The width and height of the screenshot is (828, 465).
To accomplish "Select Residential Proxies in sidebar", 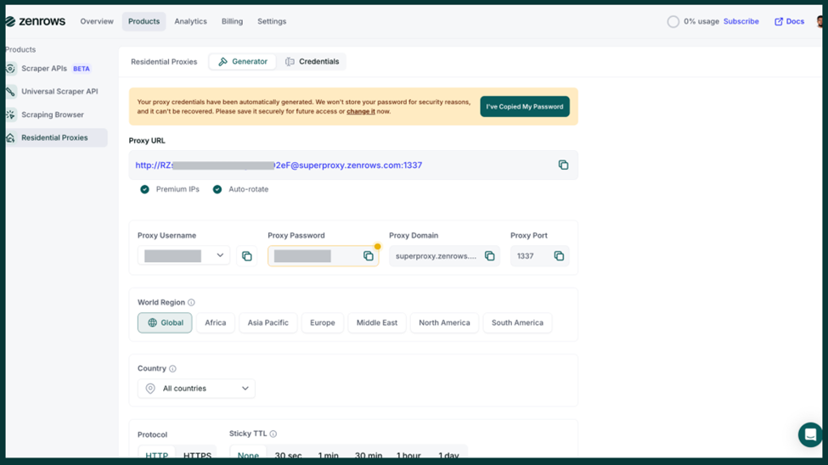I will tap(56, 137).
